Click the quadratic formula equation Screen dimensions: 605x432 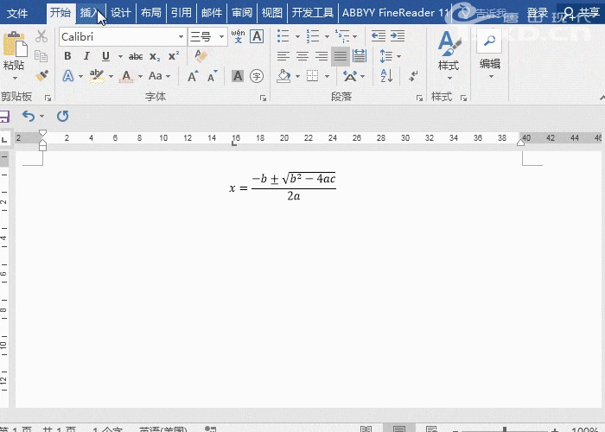[x=283, y=187]
